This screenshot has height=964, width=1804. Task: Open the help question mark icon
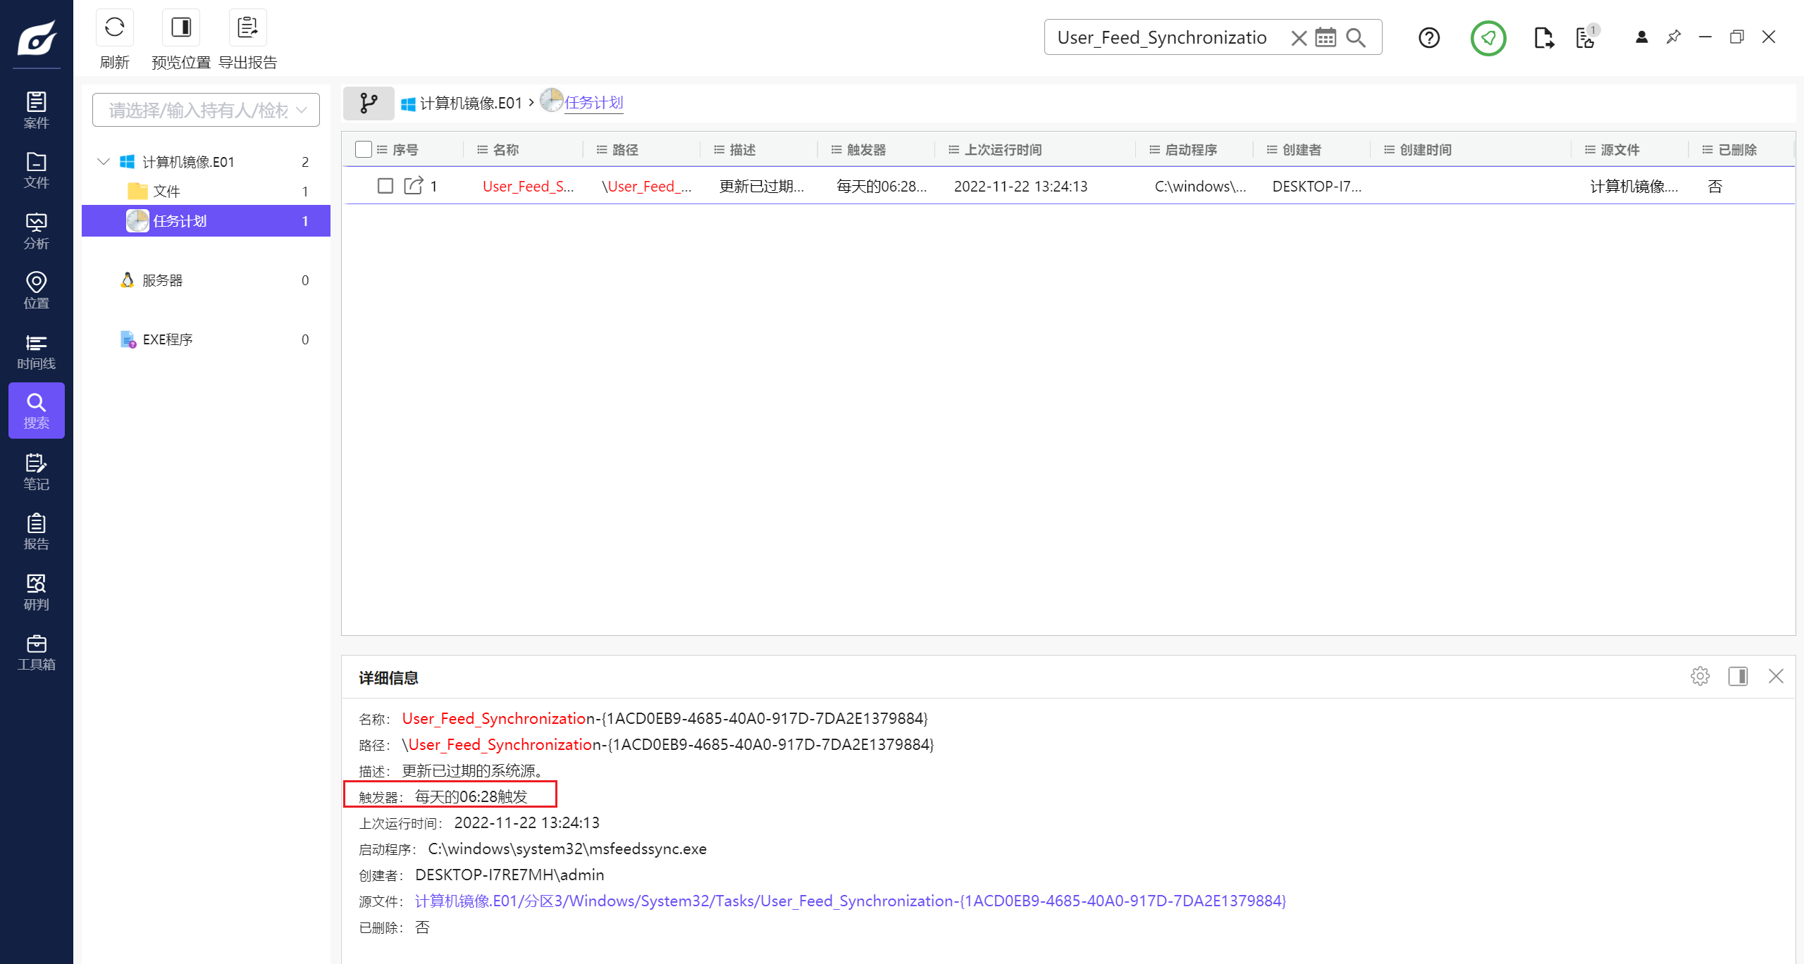click(x=1428, y=37)
